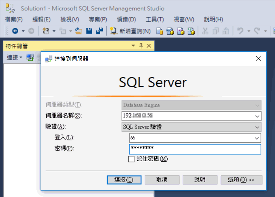
Task: Click 新增查詢(N) new query button
Action: click(x=130, y=31)
